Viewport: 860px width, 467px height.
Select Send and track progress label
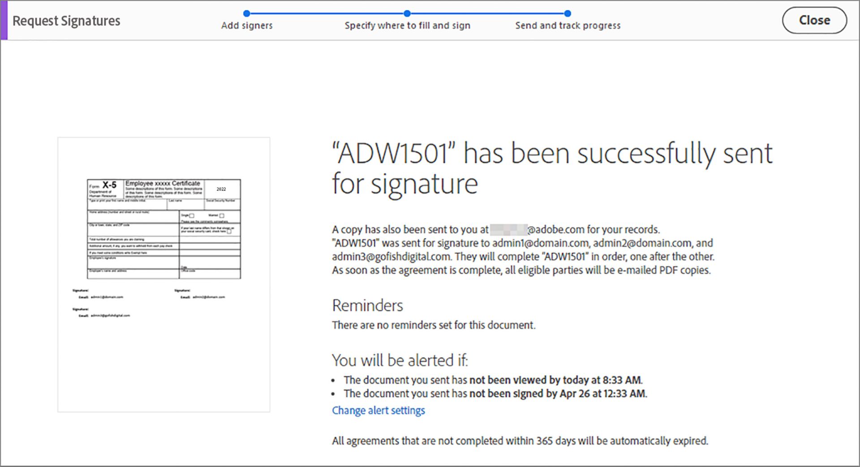568,26
